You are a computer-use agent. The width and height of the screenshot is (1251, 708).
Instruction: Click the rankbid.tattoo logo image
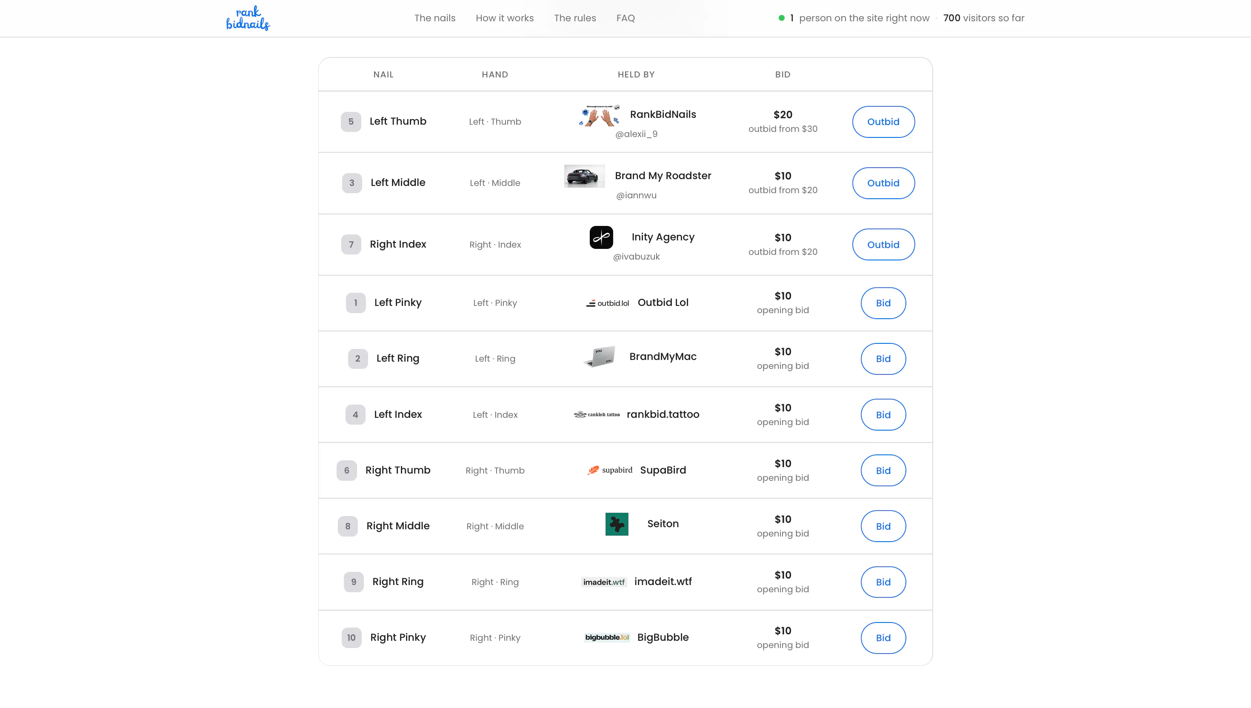point(597,415)
